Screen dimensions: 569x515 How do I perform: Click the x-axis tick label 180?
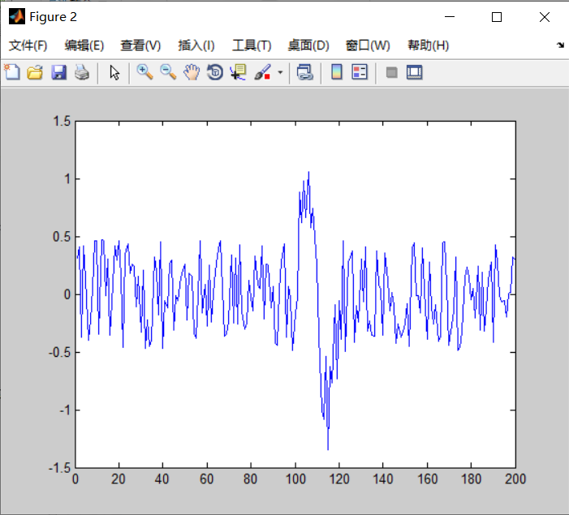pyautogui.click(x=471, y=479)
